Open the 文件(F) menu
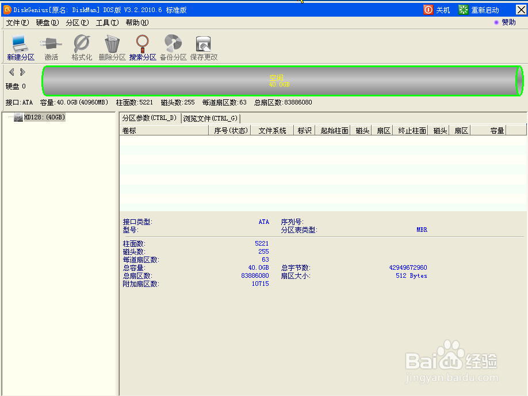 (x=17, y=22)
